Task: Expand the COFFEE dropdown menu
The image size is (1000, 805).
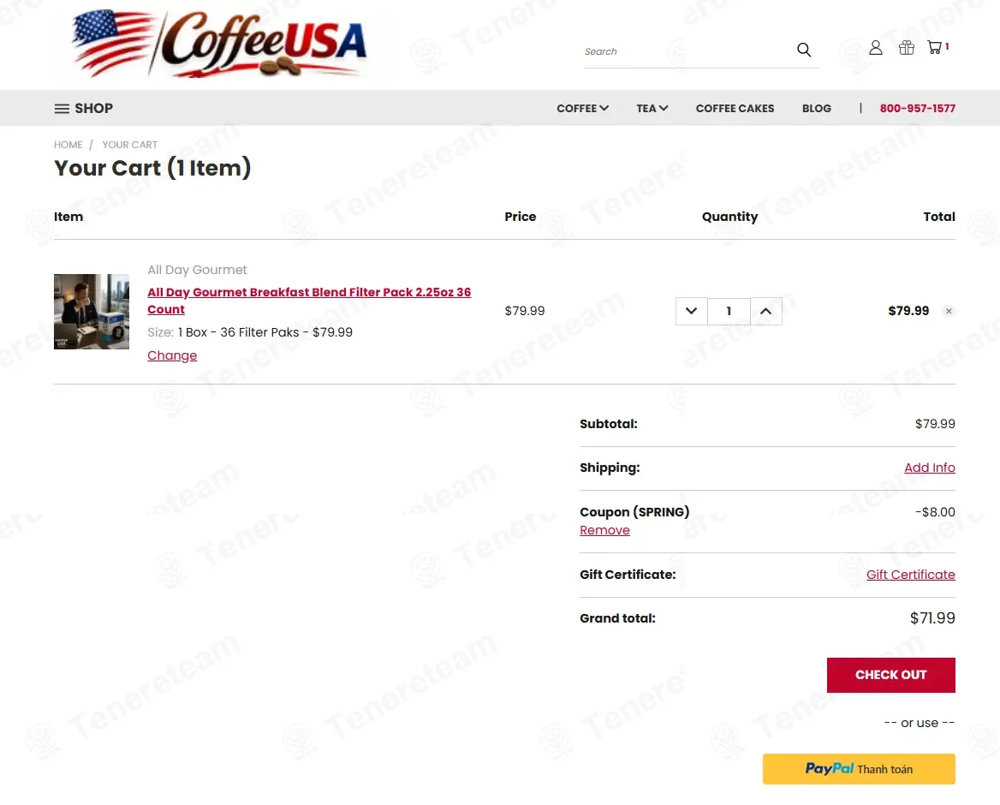Action: click(x=582, y=109)
